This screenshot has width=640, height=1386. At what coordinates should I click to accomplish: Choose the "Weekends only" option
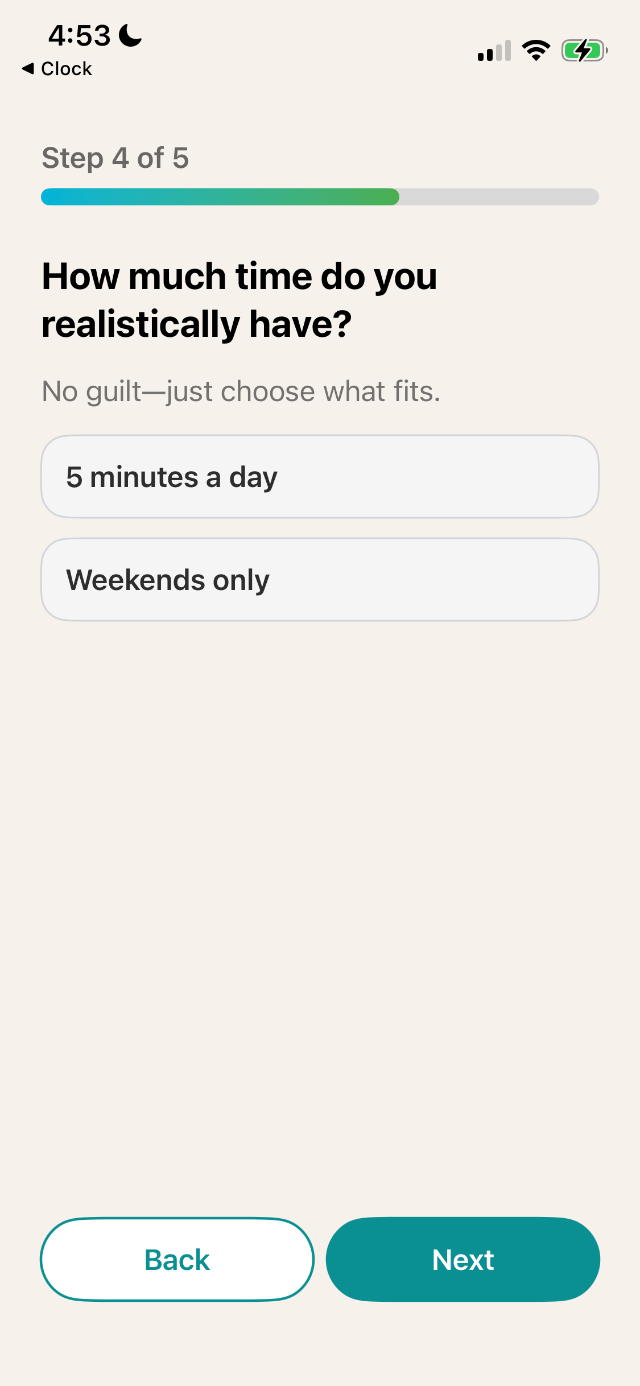(x=320, y=580)
